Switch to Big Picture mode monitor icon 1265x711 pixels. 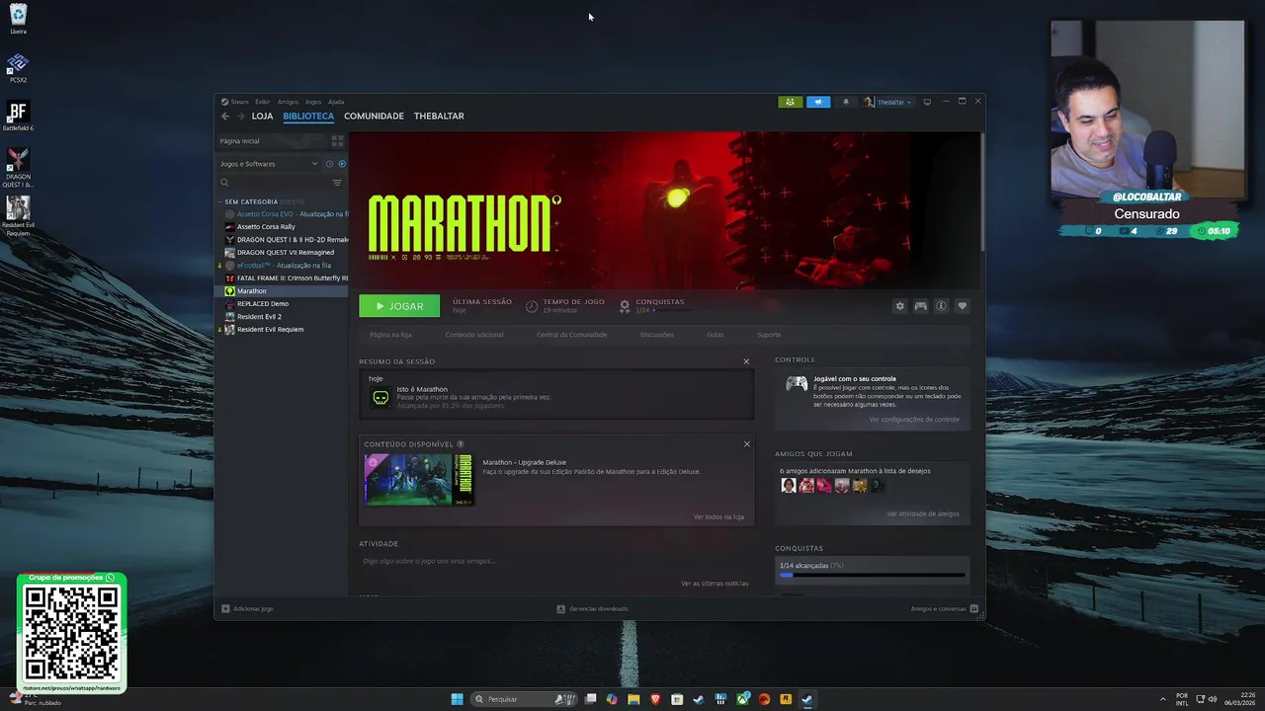click(x=927, y=102)
